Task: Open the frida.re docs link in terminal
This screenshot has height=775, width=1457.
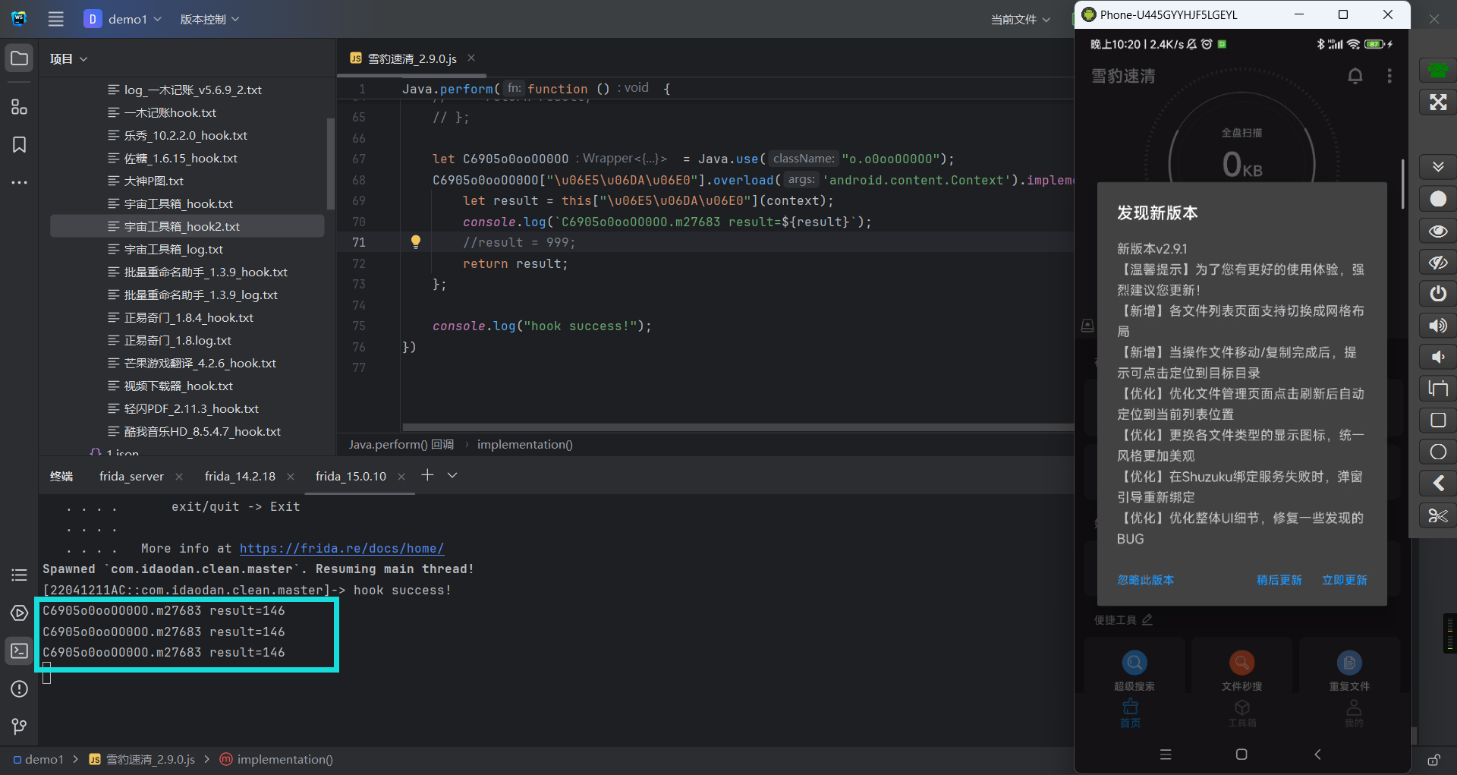Action: coord(341,548)
